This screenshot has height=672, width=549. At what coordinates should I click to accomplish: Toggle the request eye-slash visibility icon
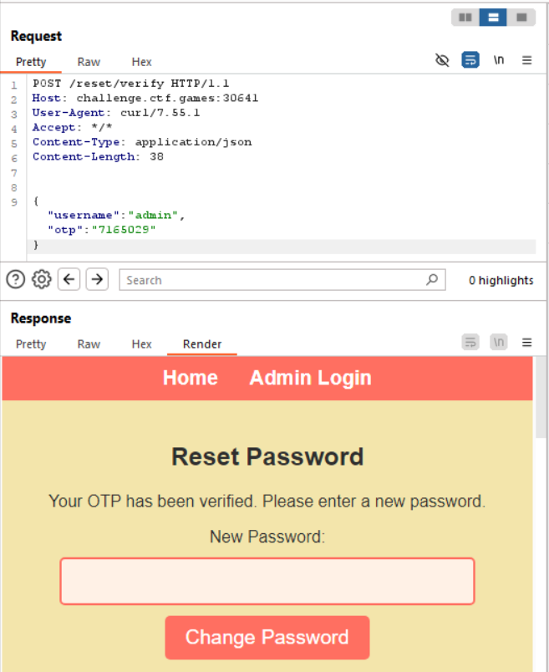pos(443,60)
